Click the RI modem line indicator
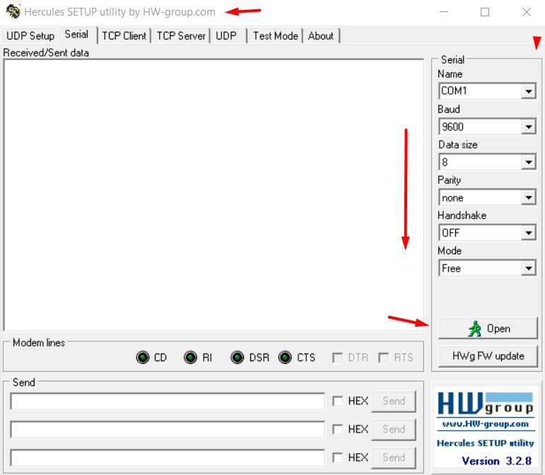Viewport: 545px width, 475px height. [190, 357]
